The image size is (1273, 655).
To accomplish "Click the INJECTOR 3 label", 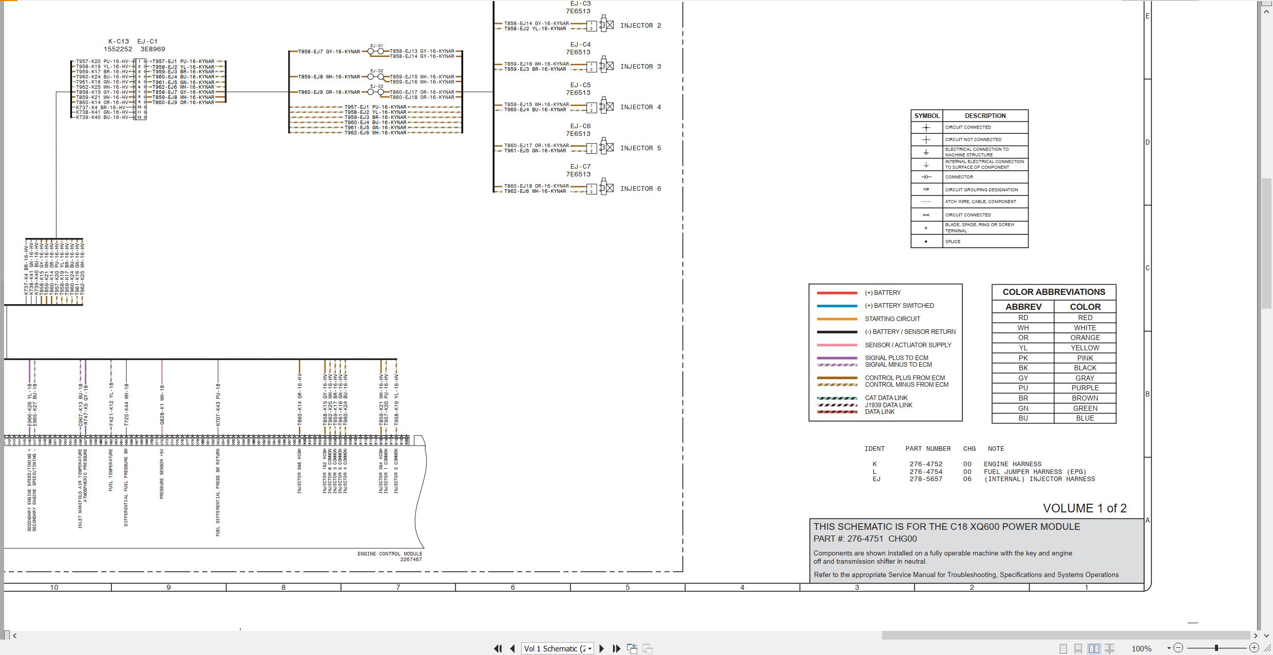I will click(x=640, y=66).
